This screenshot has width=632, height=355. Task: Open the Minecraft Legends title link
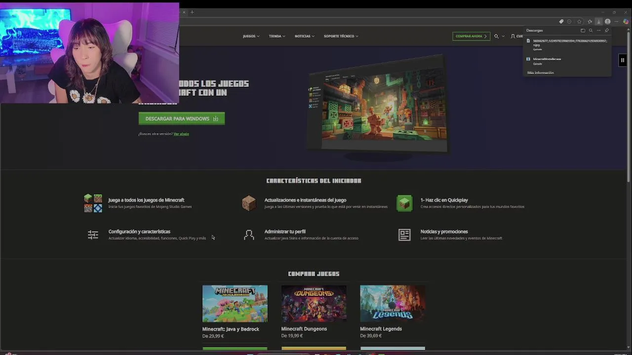tap(381, 329)
